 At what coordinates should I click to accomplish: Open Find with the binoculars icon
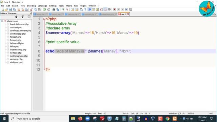point(54,9)
